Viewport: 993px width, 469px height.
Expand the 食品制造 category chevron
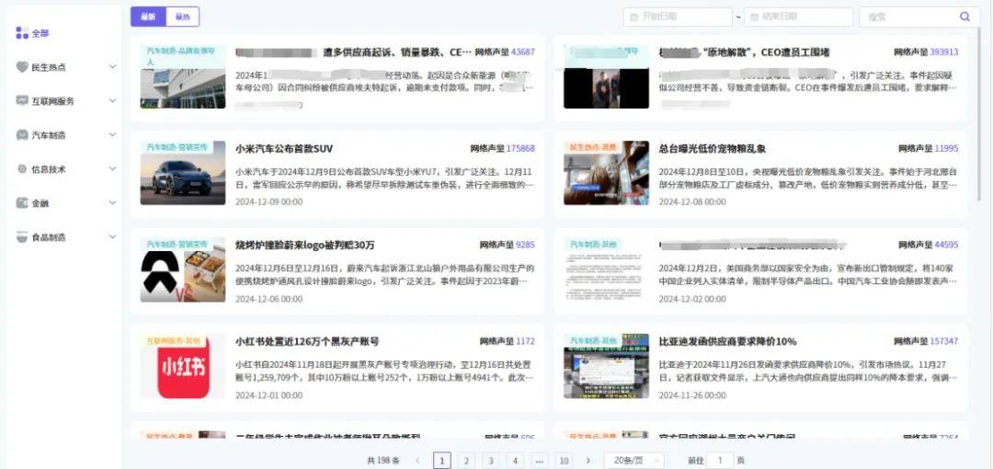(x=113, y=237)
